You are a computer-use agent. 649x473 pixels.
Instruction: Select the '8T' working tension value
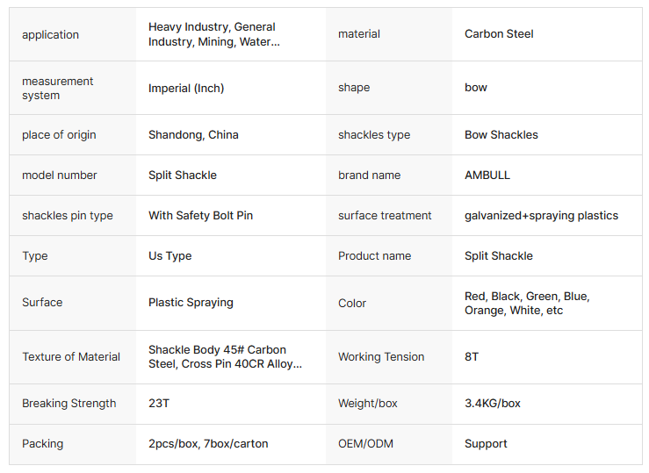[472, 357]
